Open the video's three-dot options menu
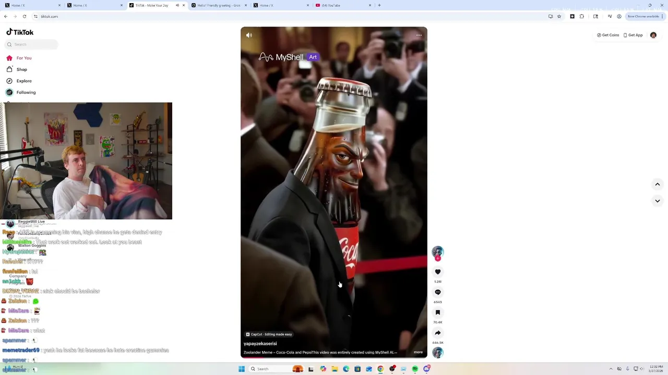This screenshot has height=375, width=668. pyautogui.click(x=419, y=35)
